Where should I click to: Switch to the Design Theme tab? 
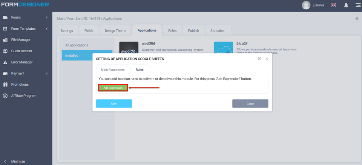click(x=115, y=31)
